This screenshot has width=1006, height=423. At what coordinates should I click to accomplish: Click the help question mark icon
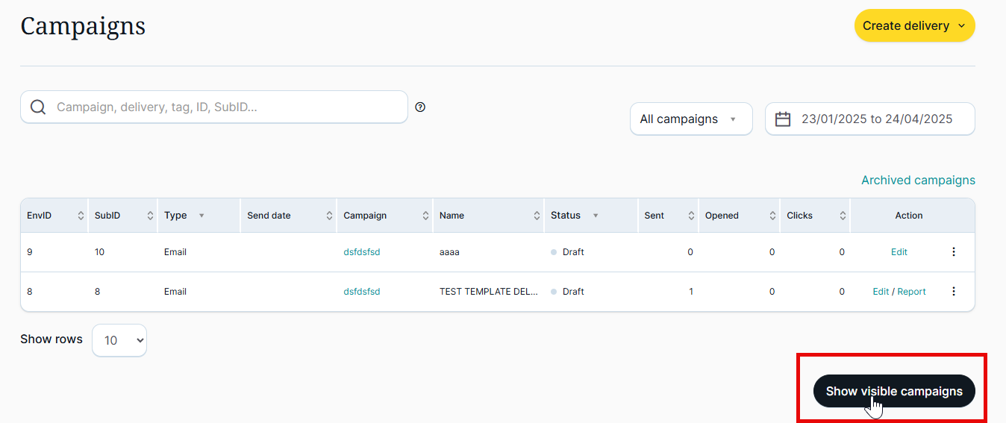point(420,107)
